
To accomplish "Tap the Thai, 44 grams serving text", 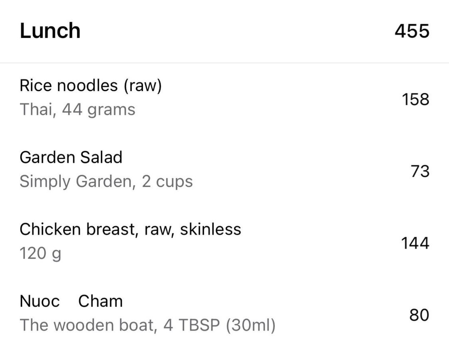I will pos(77,110).
